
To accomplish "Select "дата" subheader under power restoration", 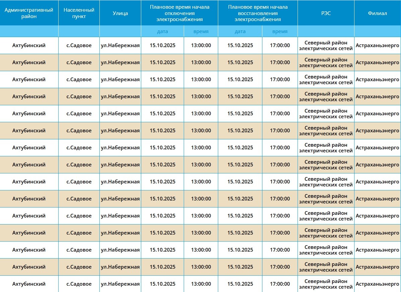I will pos(240,31).
